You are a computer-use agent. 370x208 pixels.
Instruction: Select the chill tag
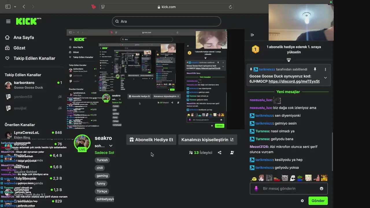tap(100, 168)
